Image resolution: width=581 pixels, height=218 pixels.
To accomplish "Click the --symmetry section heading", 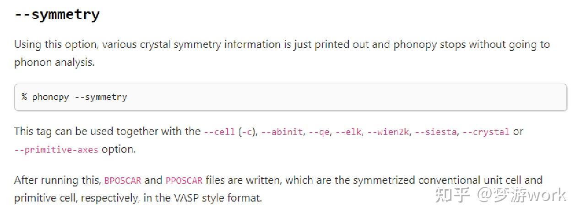I will [x=57, y=15].
